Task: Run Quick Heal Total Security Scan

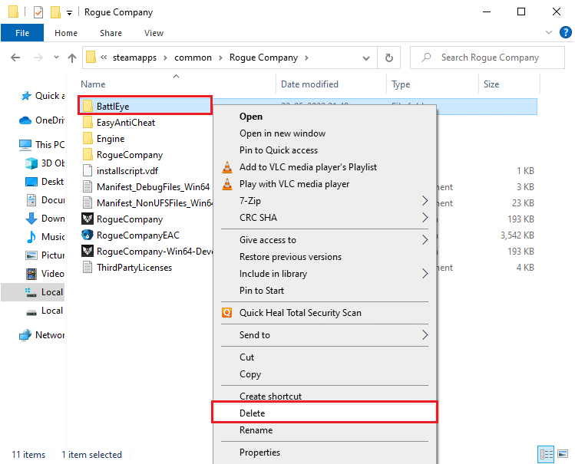Action: point(325,313)
